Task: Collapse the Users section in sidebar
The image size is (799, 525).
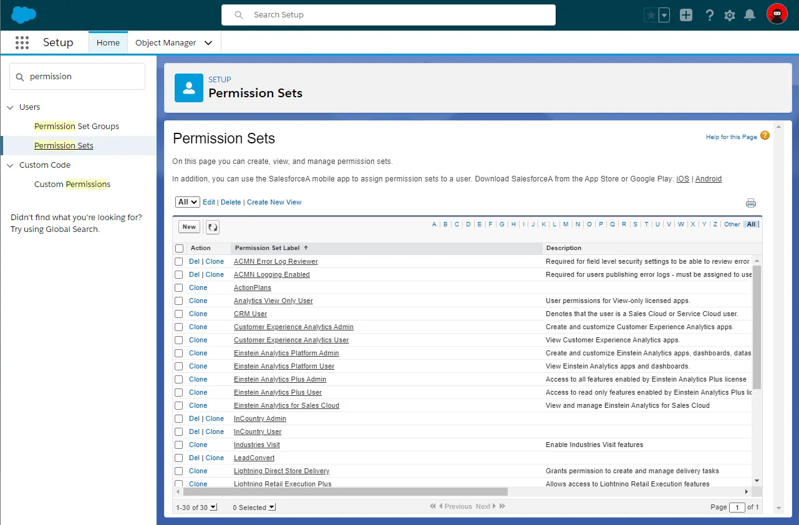Action: [x=10, y=107]
